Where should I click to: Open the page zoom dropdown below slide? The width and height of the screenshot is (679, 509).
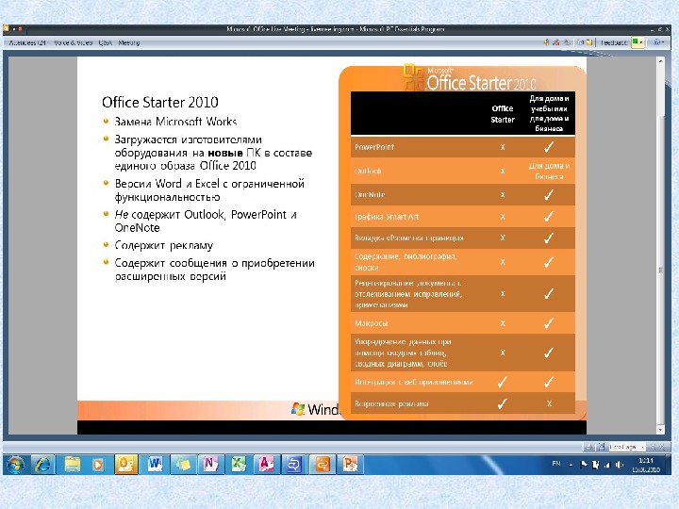[626, 446]
